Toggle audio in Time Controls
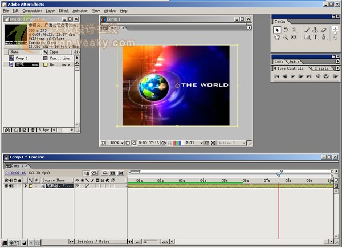The image size is (342, 248). [x=318, y=76]
